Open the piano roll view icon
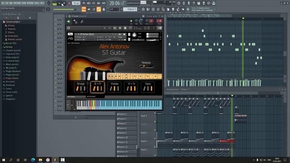 (148, 9)
